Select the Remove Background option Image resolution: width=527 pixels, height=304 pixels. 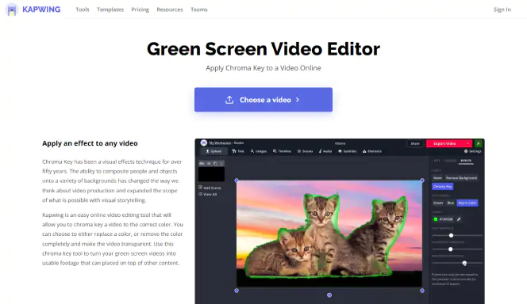coord(461,177)
